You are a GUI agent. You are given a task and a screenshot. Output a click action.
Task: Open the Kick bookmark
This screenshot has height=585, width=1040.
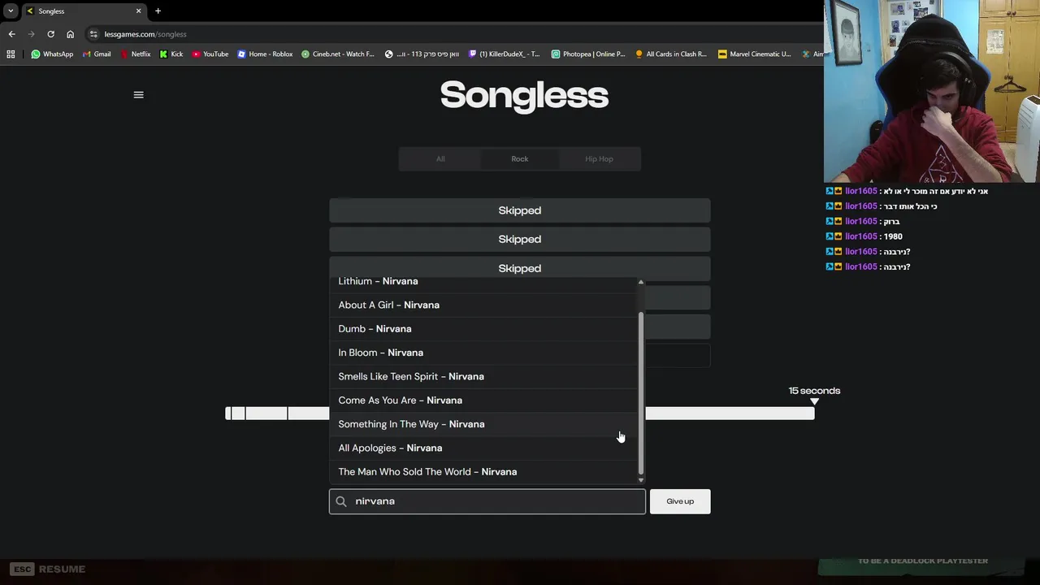[171, 54]
